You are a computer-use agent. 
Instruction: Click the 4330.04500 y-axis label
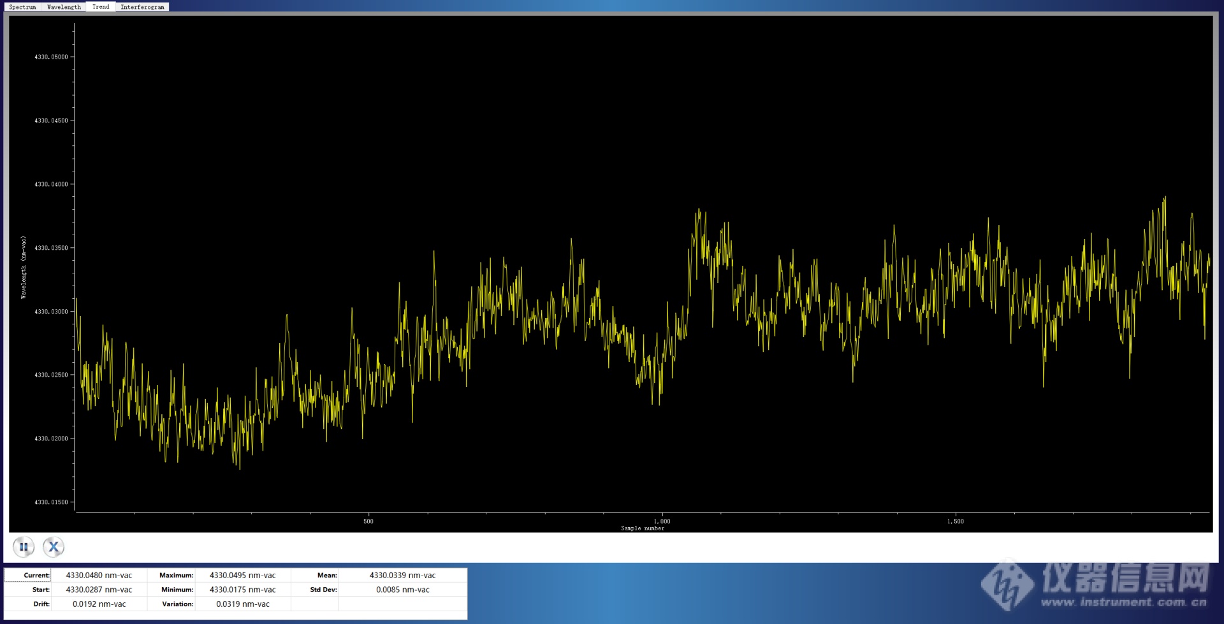point(51,120)
